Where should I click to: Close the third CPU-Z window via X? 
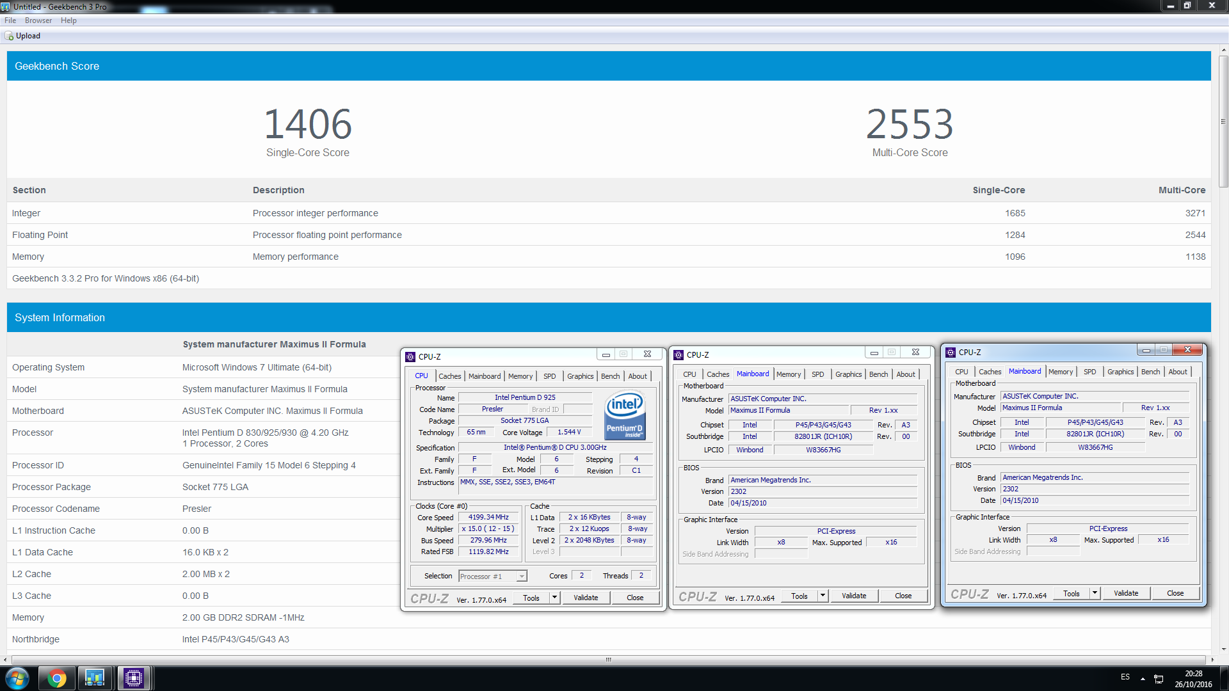1188,350
